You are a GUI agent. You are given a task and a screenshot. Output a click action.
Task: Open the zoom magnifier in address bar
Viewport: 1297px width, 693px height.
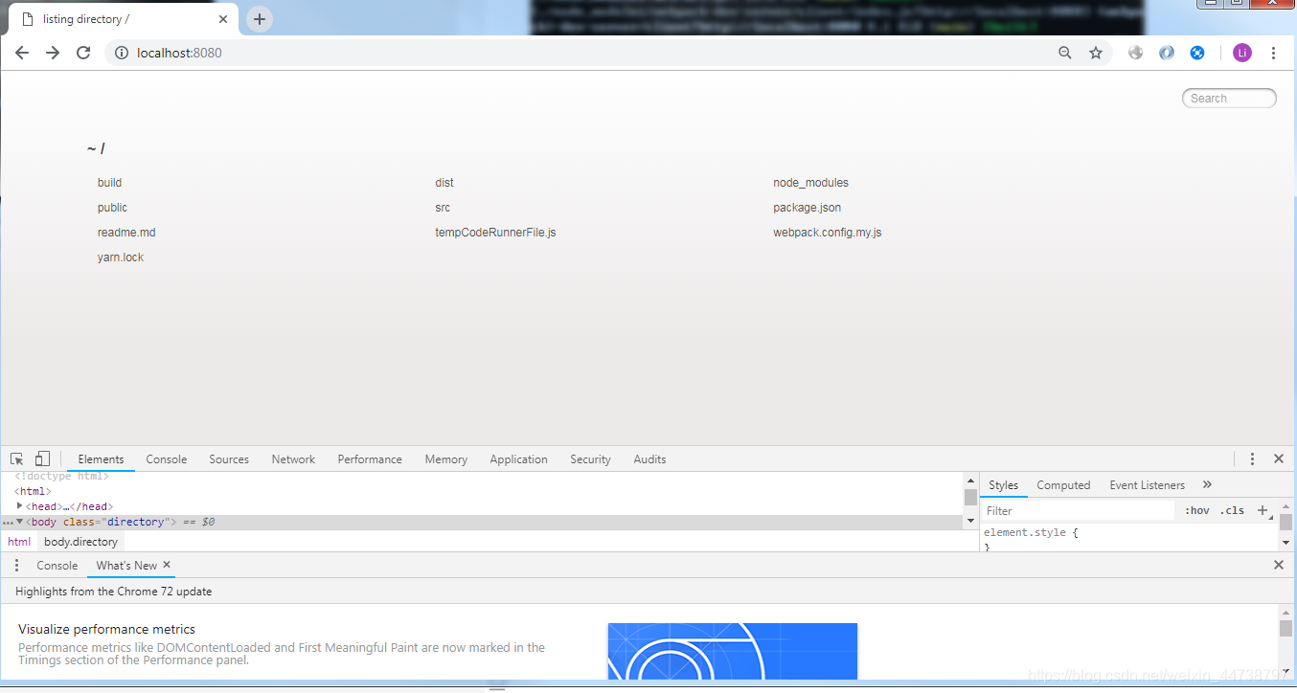click(x=1065, y=53)
